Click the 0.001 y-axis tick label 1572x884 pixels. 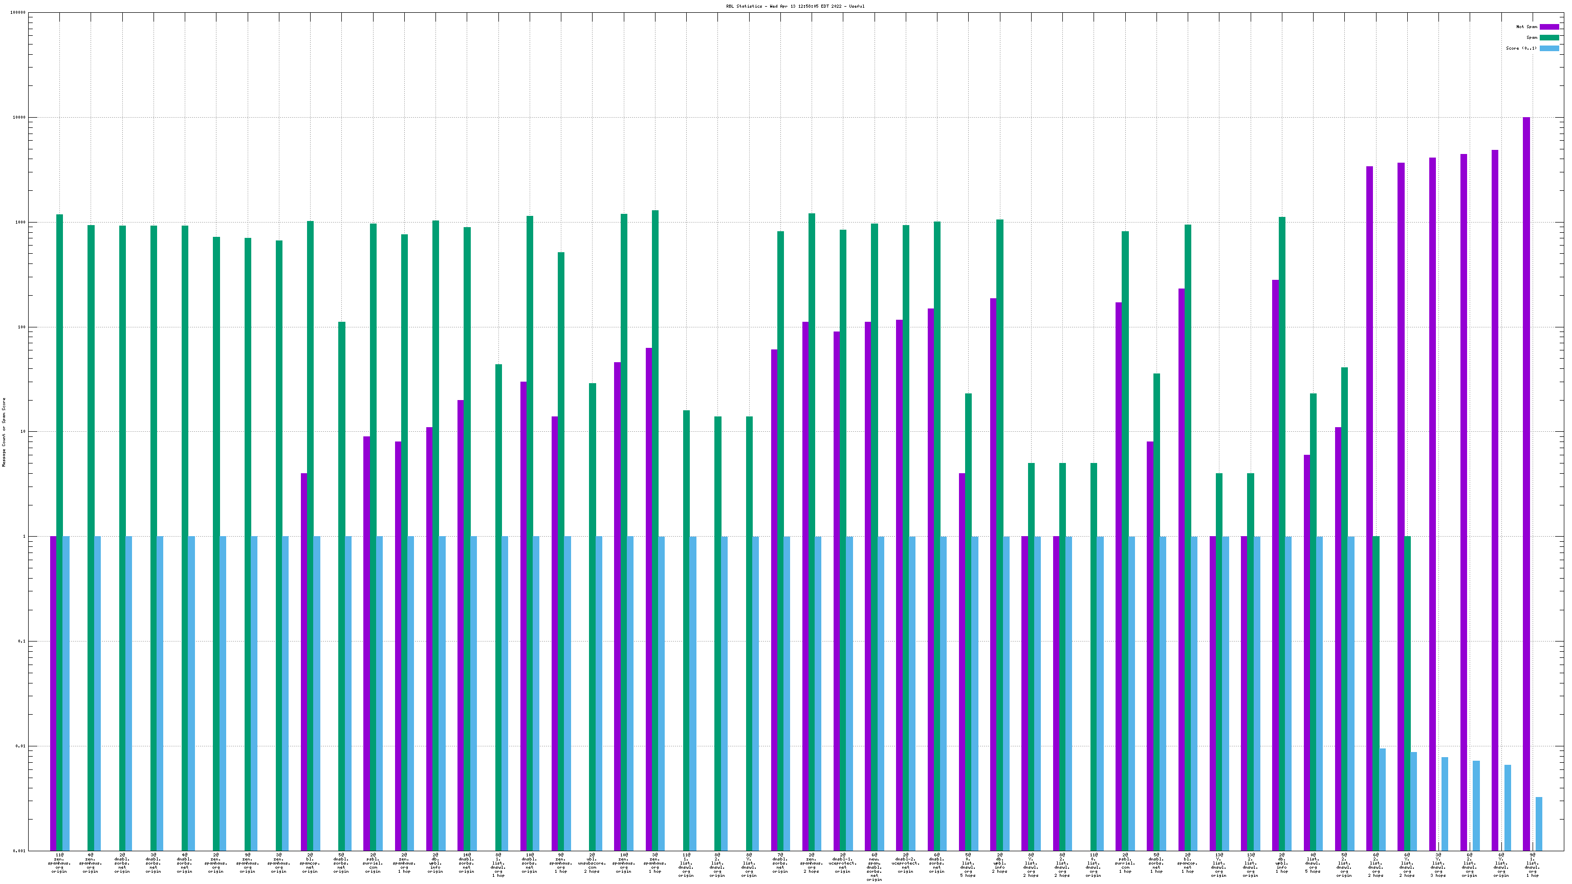click(x=19, y=851)
